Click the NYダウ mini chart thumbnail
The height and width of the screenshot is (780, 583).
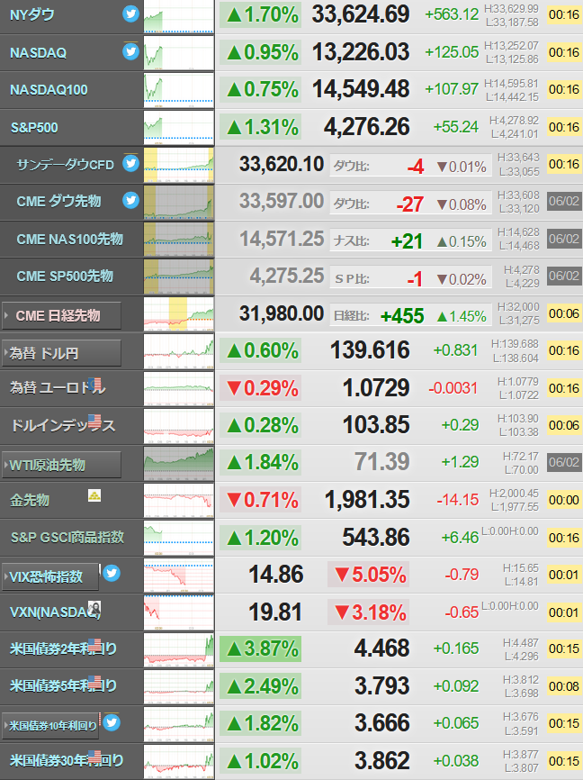(x=179, y=16)
